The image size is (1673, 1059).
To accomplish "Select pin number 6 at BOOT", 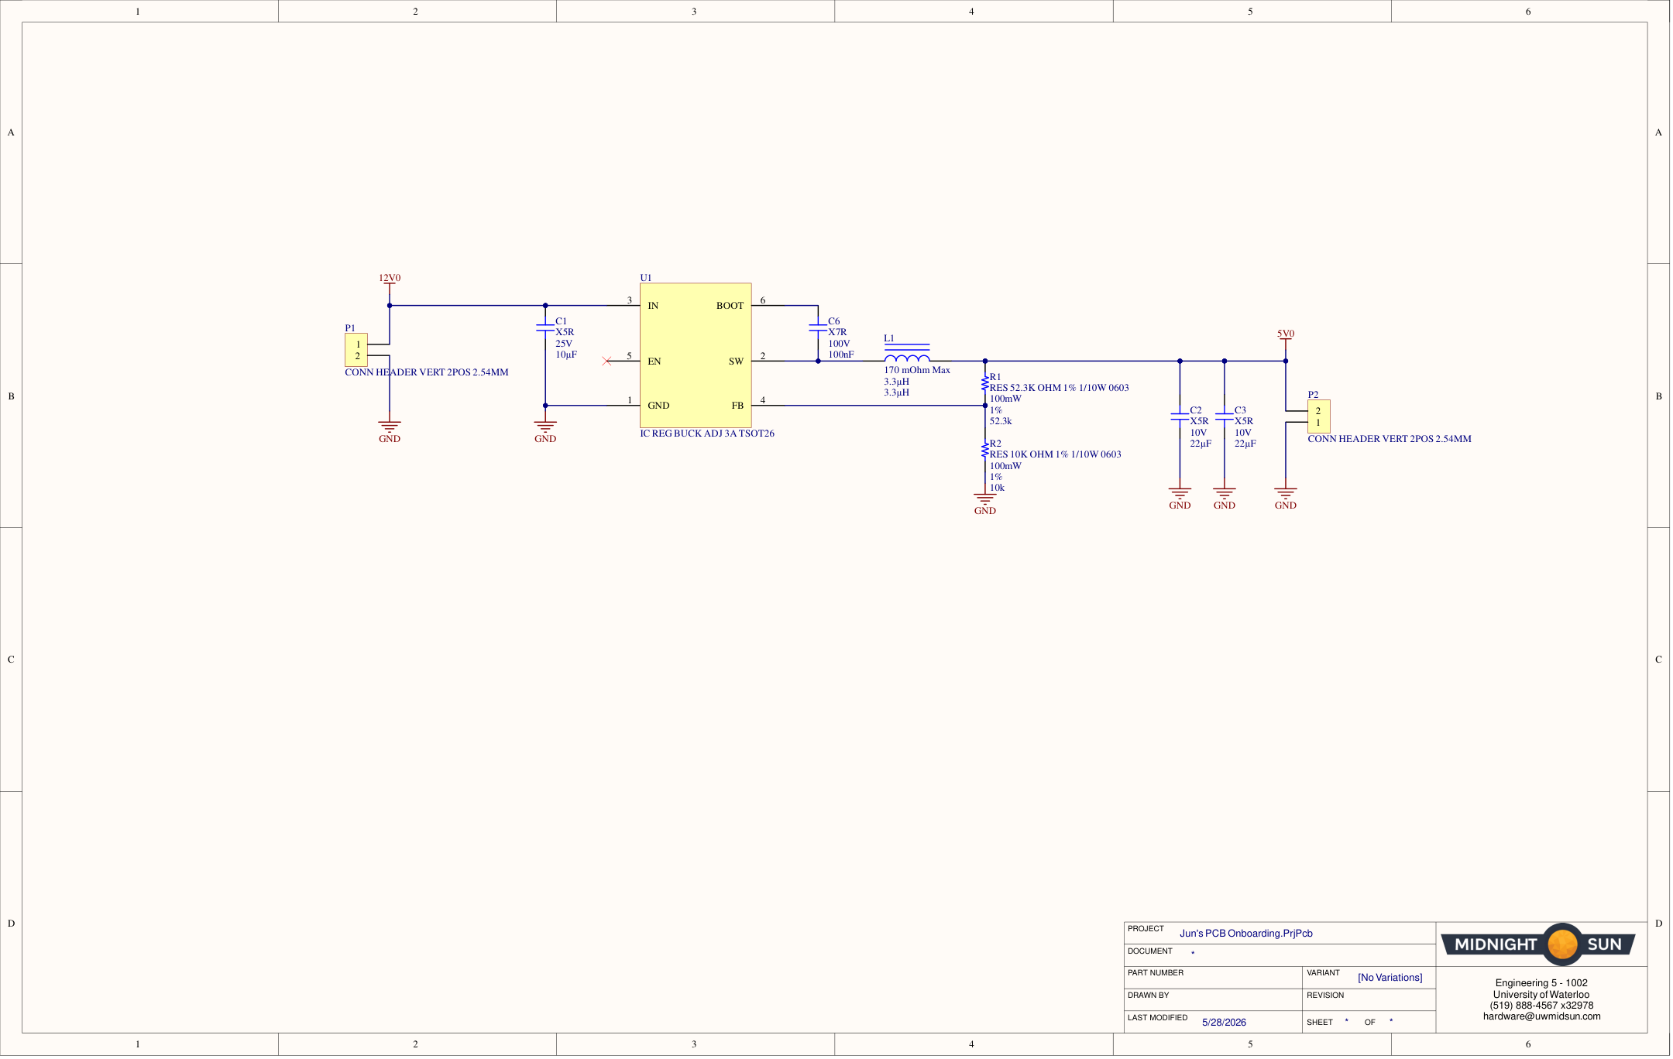I will [763, 300].
